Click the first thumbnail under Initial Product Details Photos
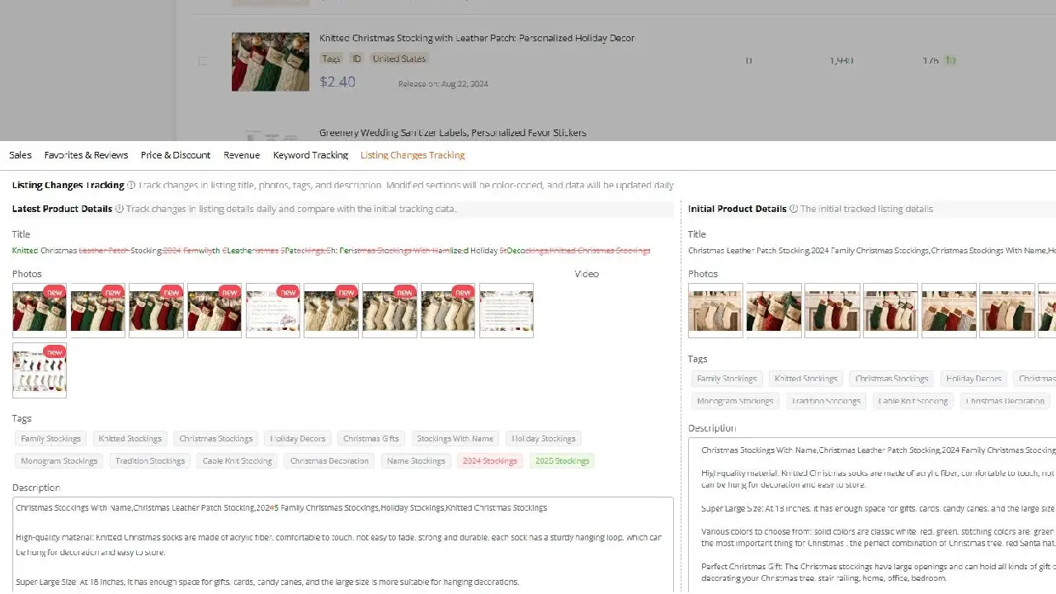Viewport: 1056px width, 594px height. point(714,311)
